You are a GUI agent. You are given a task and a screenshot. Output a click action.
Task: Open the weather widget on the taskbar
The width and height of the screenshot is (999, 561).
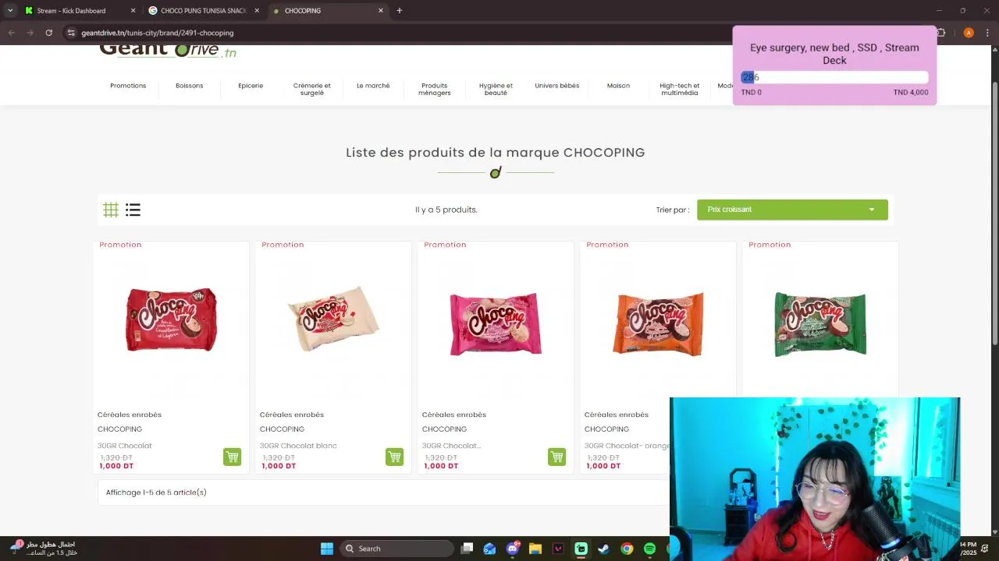coord(43,549)
